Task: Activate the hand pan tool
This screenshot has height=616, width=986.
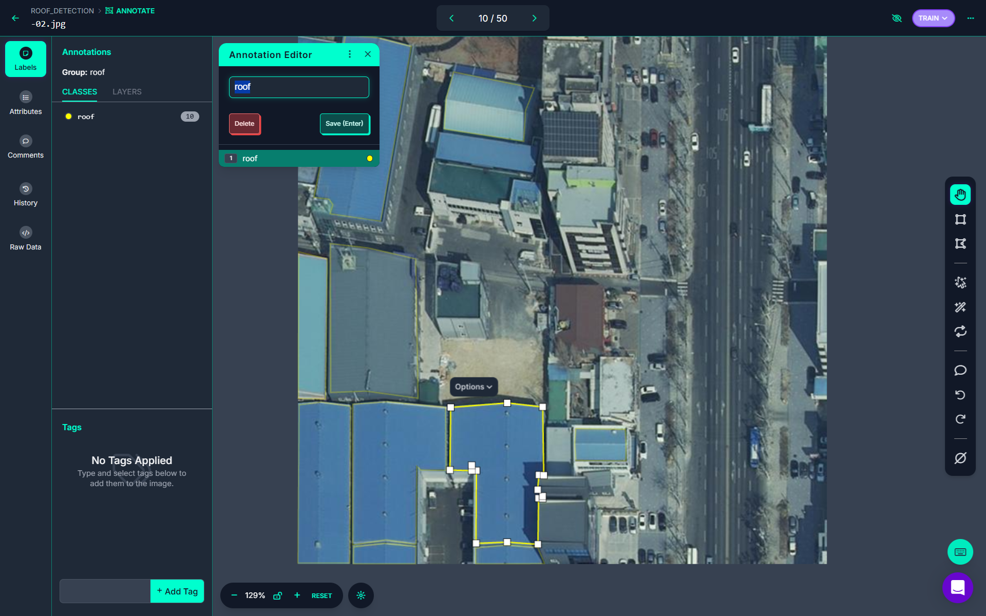Action: click(x=960, y=195)
